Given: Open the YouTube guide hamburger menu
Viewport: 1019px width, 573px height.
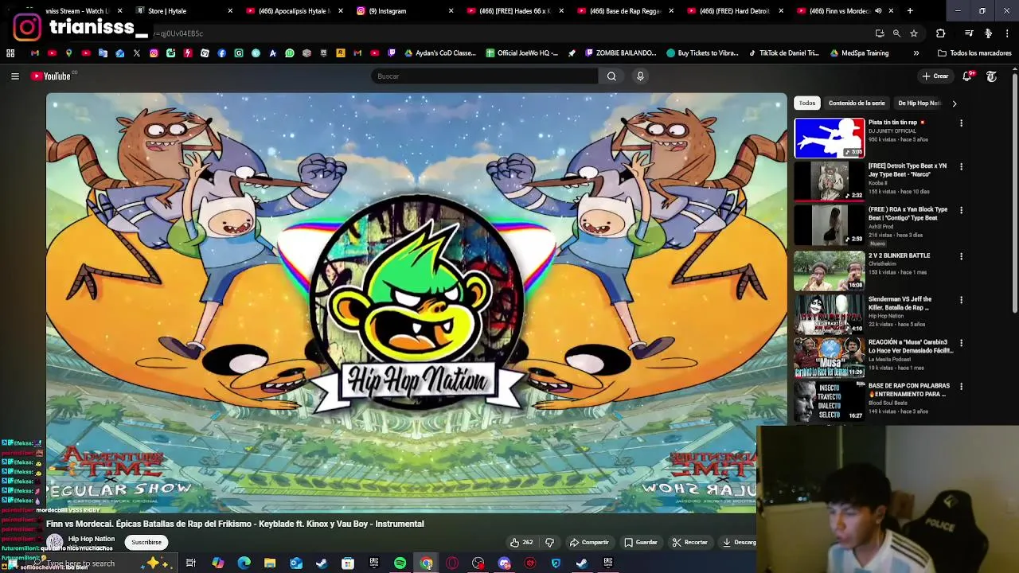Looking at the screenshot, I should coord(14,76).
